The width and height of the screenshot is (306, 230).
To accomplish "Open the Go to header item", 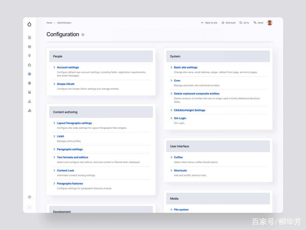I will click(x=244, y=23).
